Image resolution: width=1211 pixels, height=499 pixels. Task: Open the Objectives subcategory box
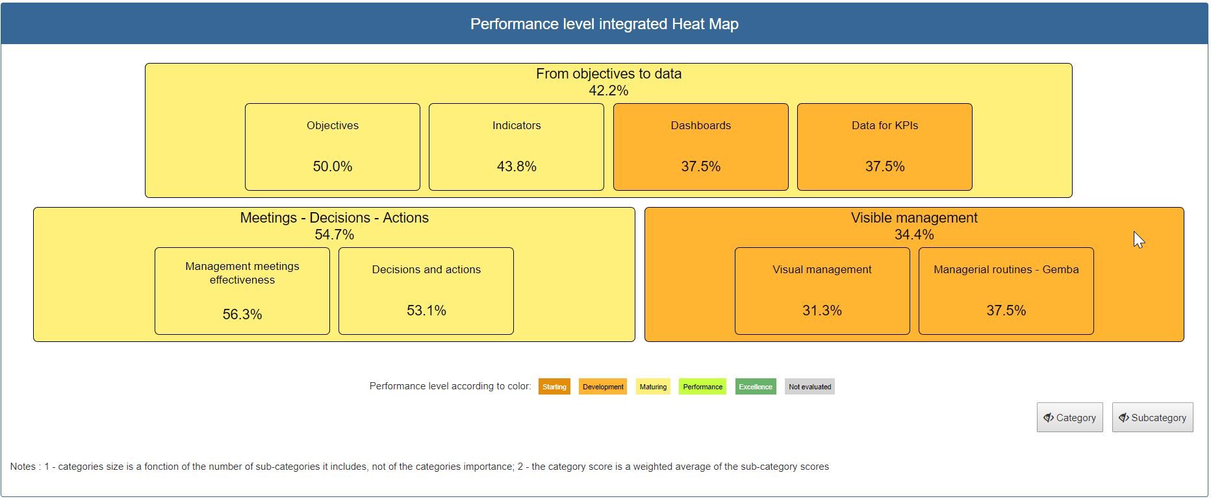332,147
